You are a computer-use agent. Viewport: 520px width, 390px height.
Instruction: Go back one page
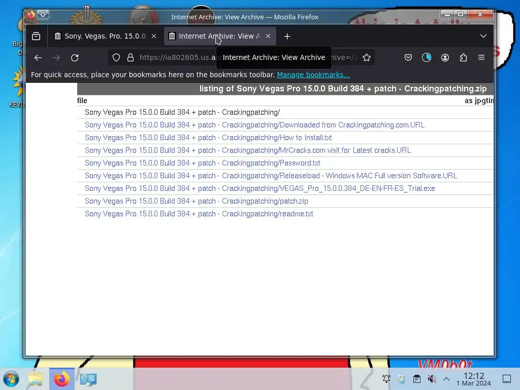coord(38,58)
